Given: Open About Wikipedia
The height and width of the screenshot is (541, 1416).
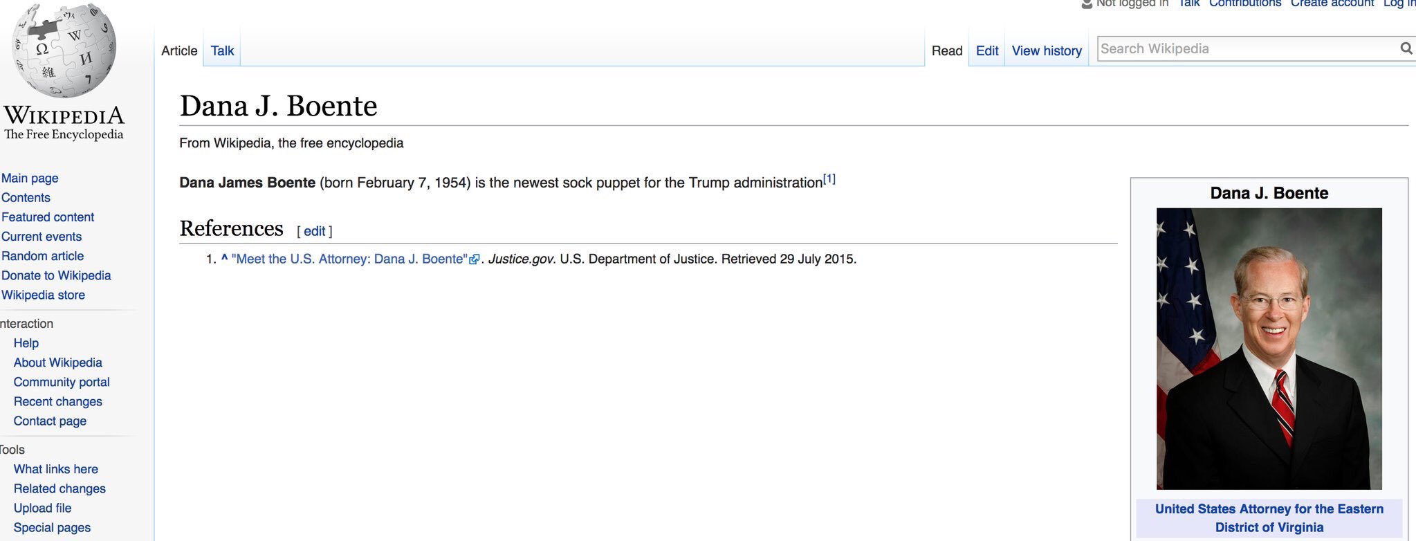Looking at the screenshot, I should tap(58, 362).
